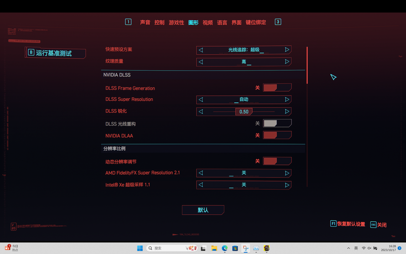Increase DLSS 锐化 with right arrow
The height and width of the screenshot is (254, 406).
coord(287,111)
